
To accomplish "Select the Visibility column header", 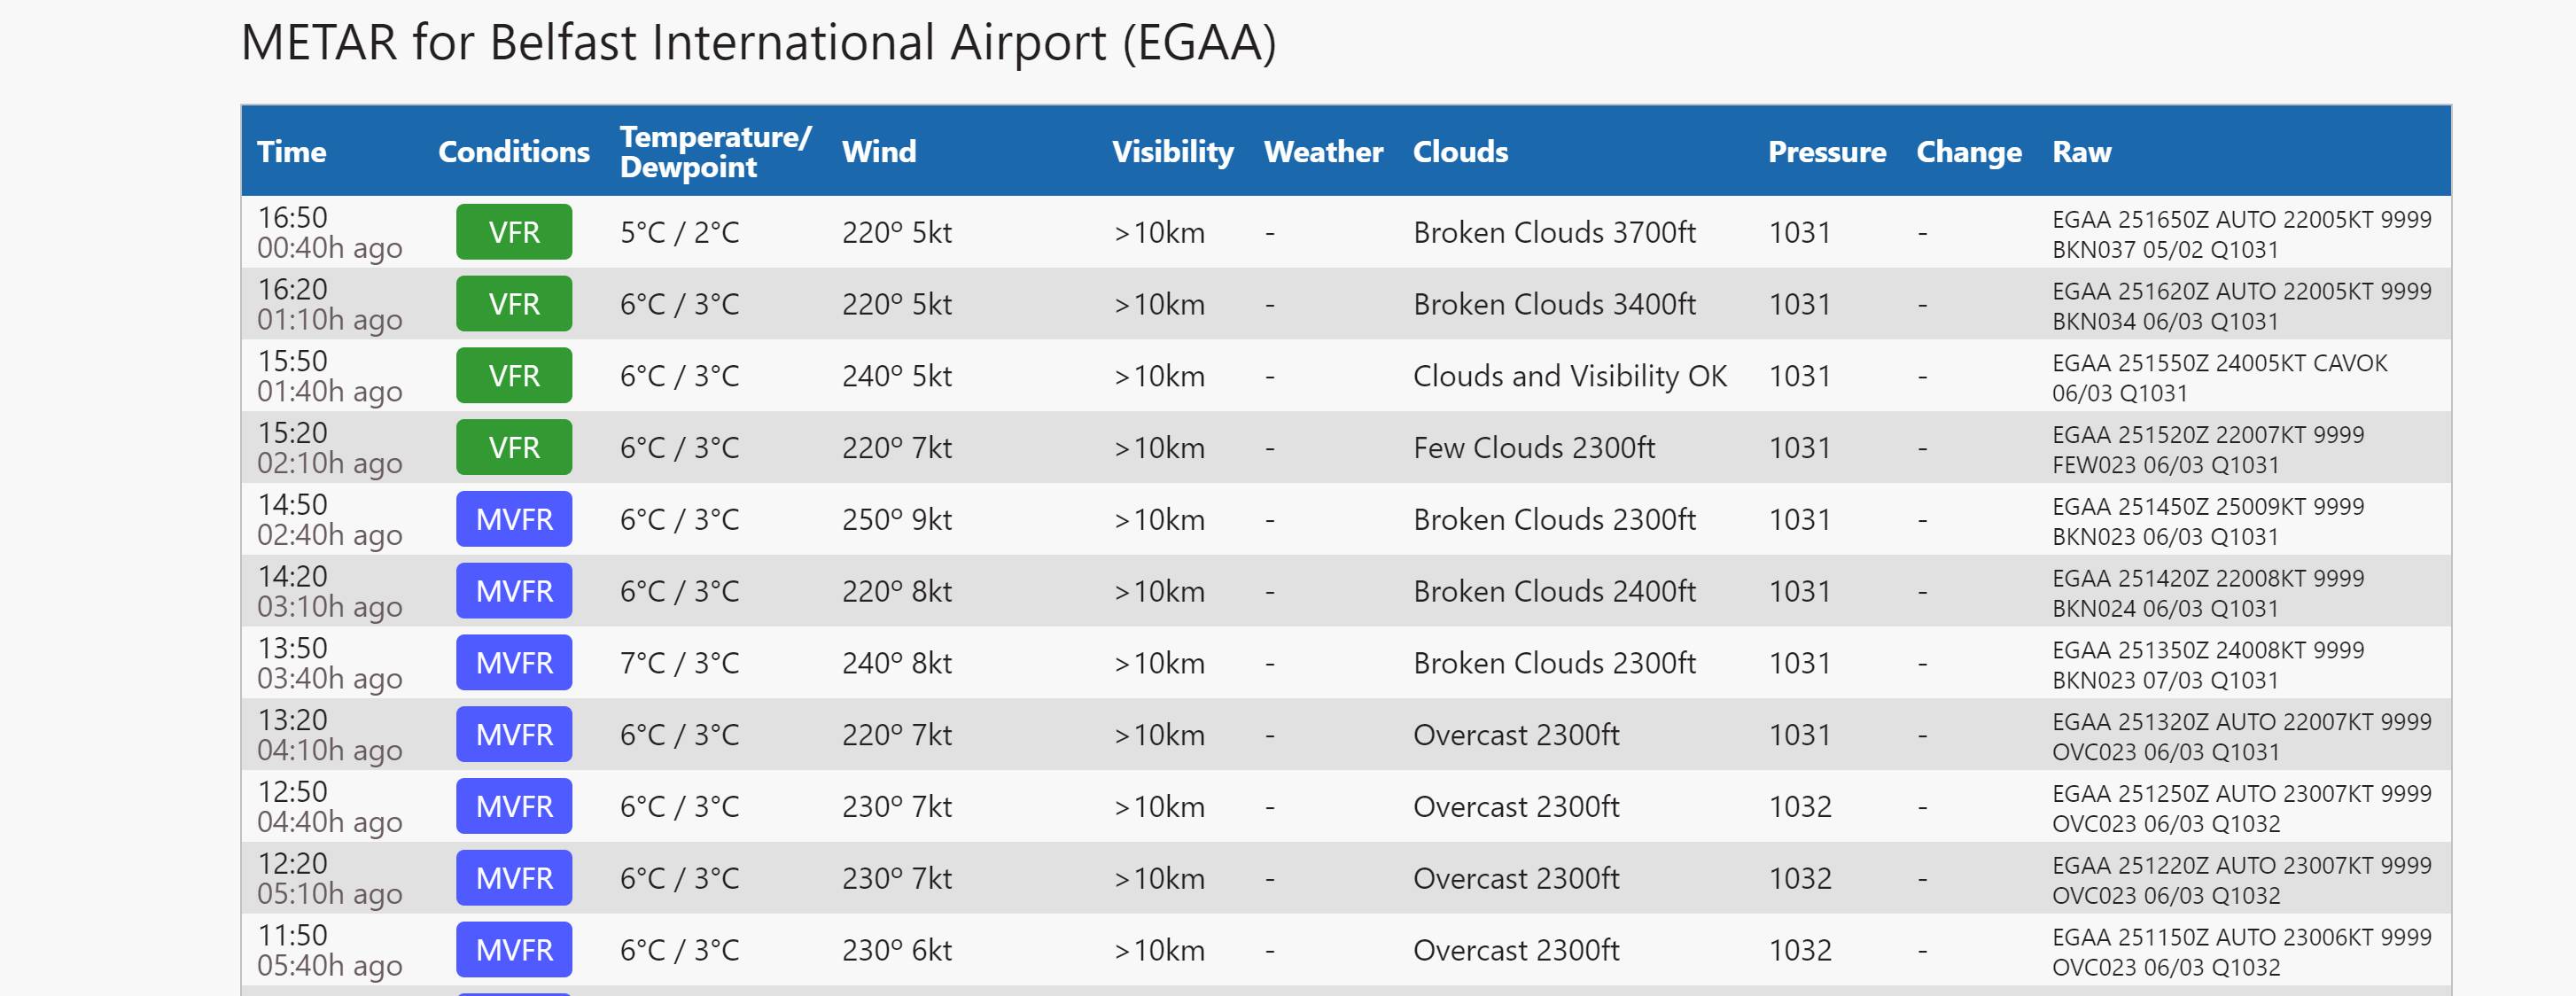I will (x=1173, y=152).
